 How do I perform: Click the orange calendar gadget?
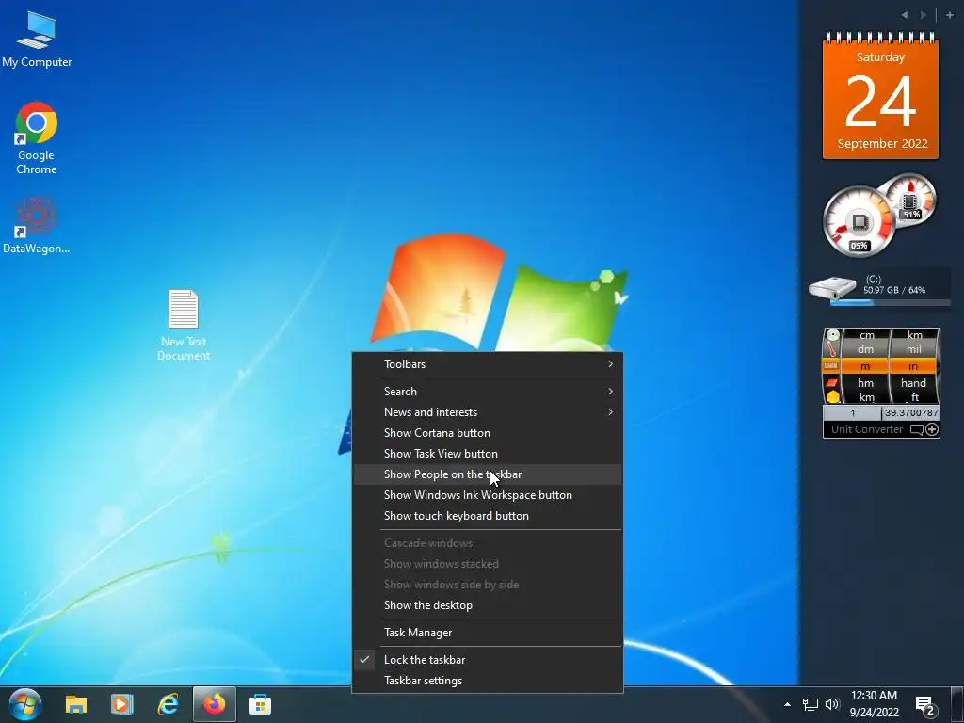click(x=880, y=96)
